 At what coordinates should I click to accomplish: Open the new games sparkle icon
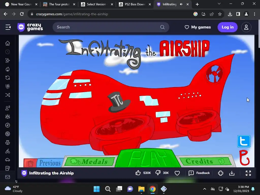(x=8, y=60)
